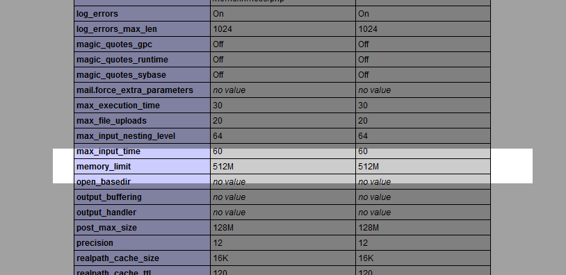Viewport: 566px width, 275px height.
Task: Click the max_input_time directive cell
Action: (143, 151)
